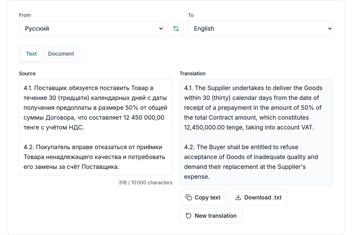Start a New translation

(x=211, y=216)
